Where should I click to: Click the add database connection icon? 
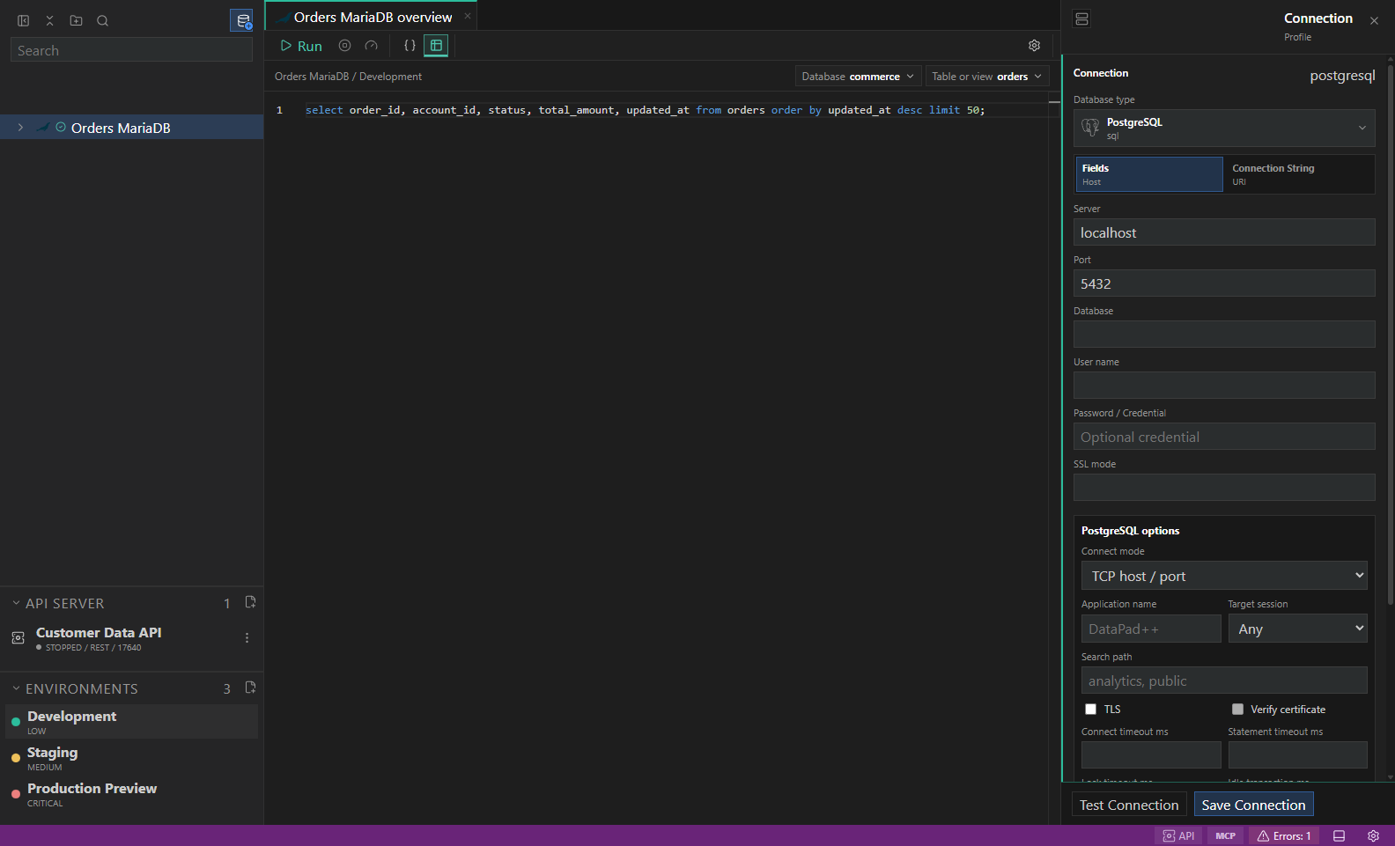point(242,20)
